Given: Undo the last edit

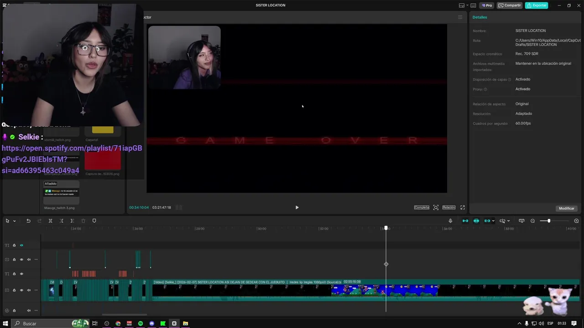Looking at the screenshot, I should point(28,221).
